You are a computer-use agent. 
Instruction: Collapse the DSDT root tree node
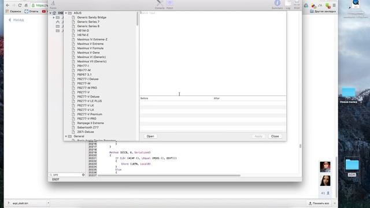click(x=50, y=13)
